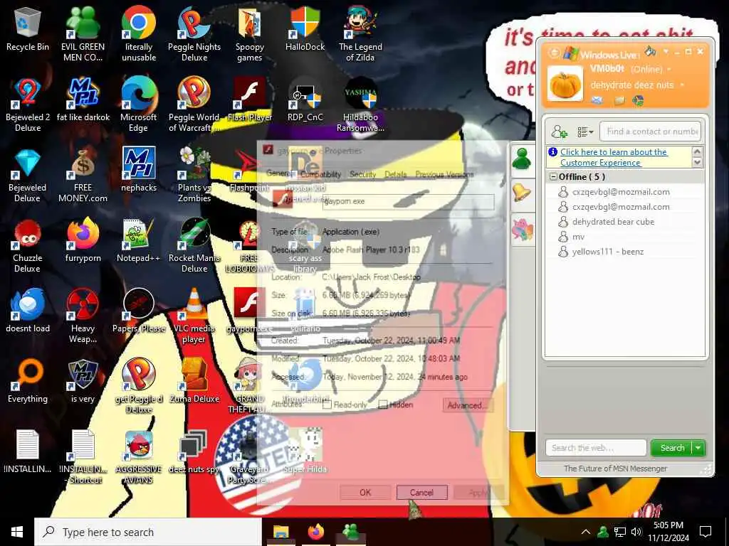Switch to the Security tab in Properties
Viewport: 729px width, 546px height.
[x=362, y=175]
